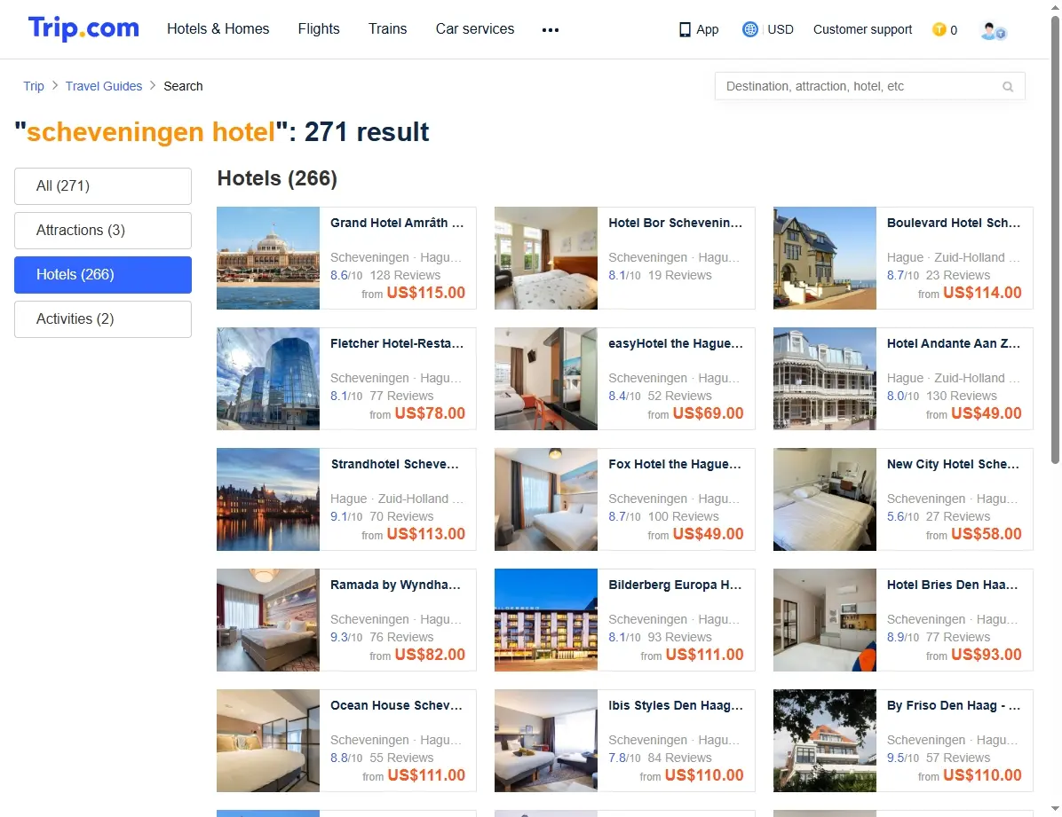The height and width of the screenshot is (817, 1062).
Task: Click 9.5/10 rating of By Friso
Action: 903,758
